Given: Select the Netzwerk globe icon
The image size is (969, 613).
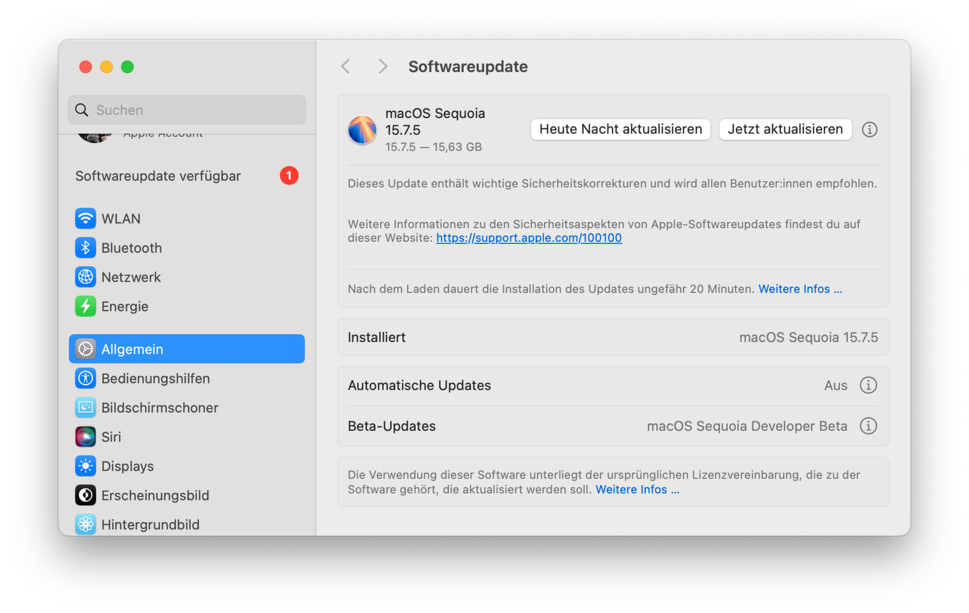Looking at the screenshot, I should [x=85, y=277].
